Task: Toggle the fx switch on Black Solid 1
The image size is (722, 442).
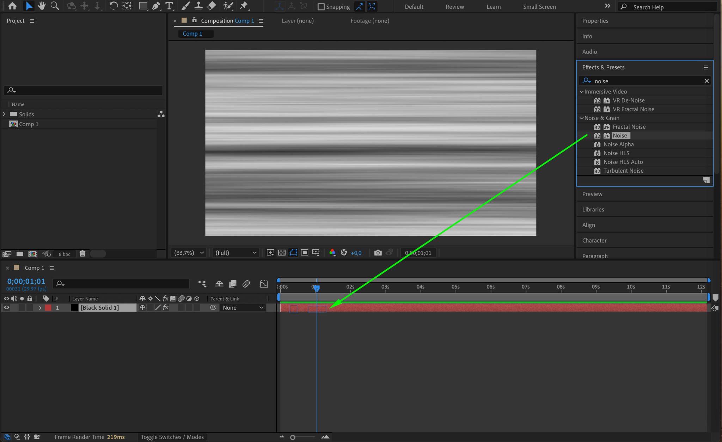Action: (166, 308)
